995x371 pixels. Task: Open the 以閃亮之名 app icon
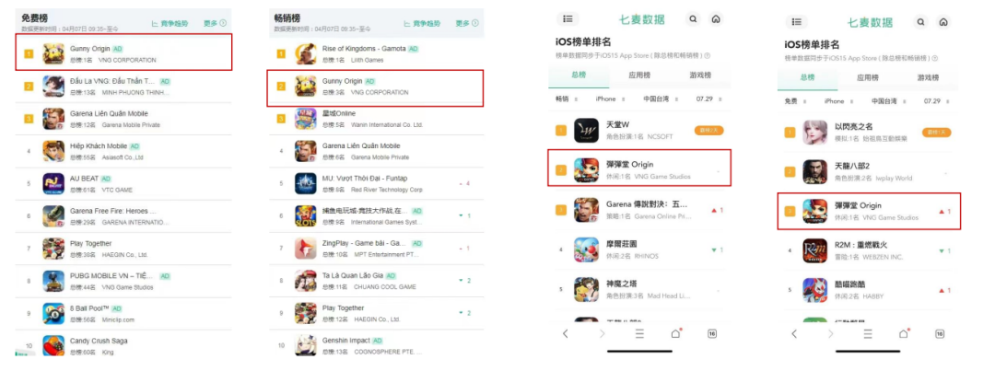[814, 132]
